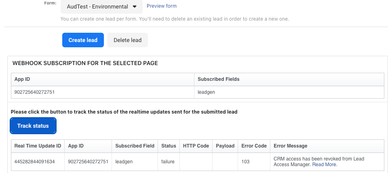Click the Delete lead button

(x=127, y=40)
